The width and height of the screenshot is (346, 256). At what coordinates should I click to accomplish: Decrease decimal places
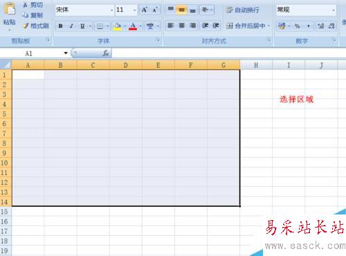pos(331,26)
